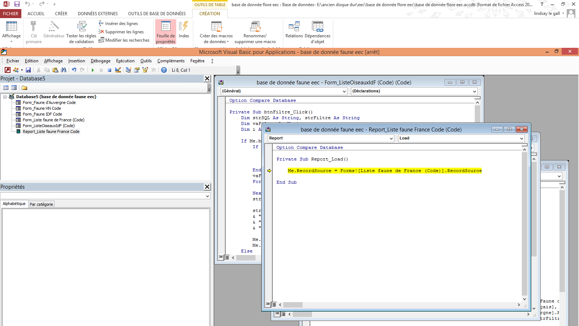Click the Générateur ribbon button
The height and width of the screenshot is (326, 579).
pos(54,30)
